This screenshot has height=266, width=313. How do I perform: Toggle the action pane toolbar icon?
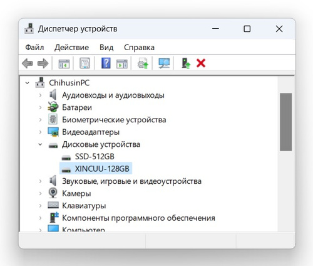122,63
